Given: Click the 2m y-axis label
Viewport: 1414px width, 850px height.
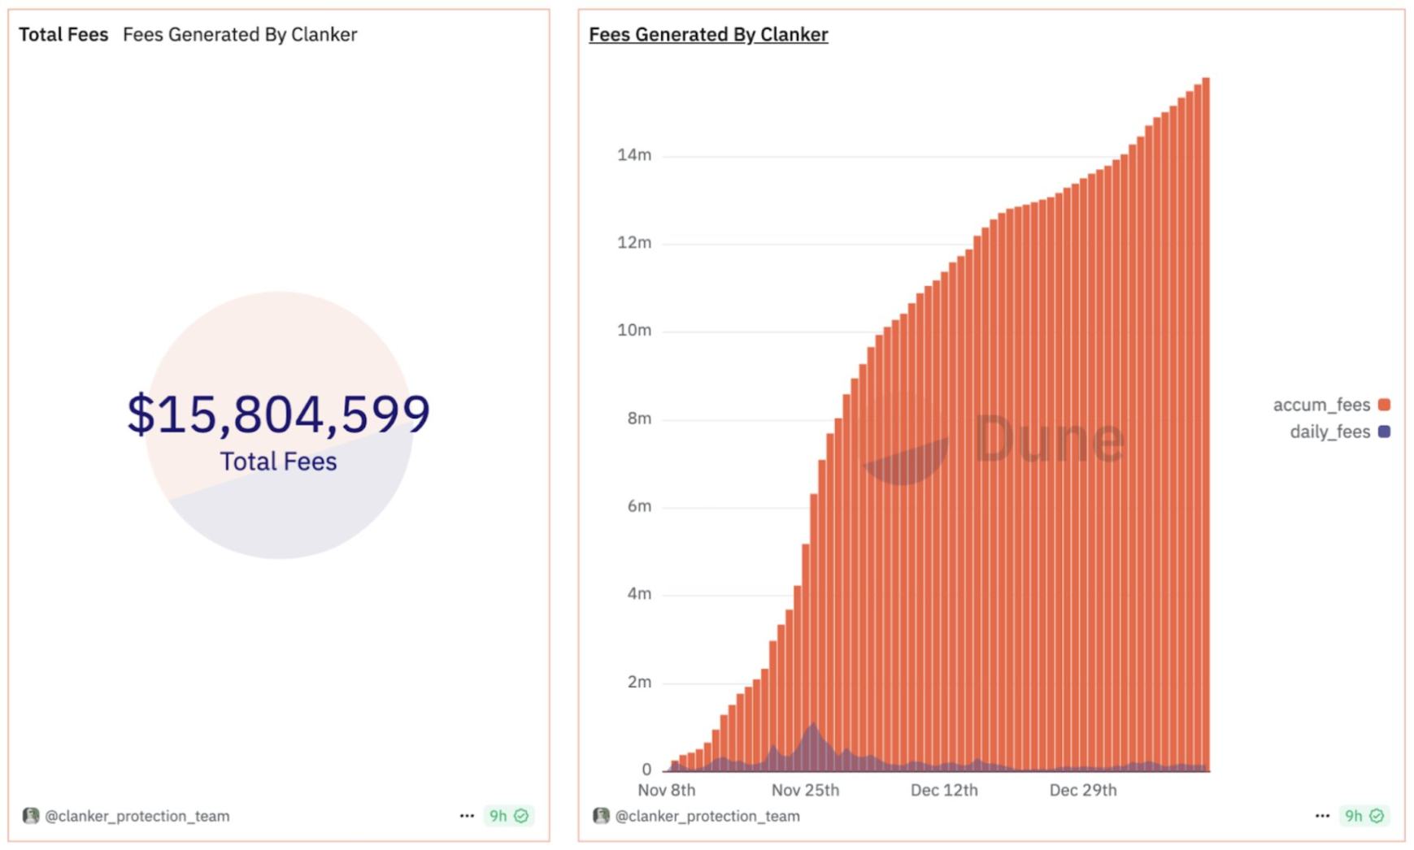Looking at the screenshot, I should click(x=639, y=682).
